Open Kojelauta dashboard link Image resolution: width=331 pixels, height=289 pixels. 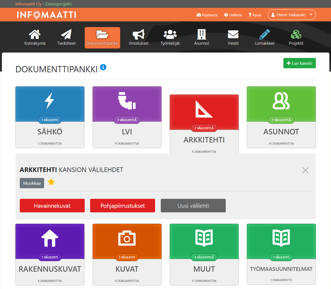click(207, 15)
